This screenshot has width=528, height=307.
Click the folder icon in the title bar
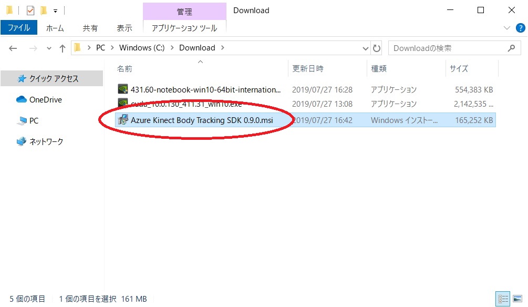tap(9, 11)
